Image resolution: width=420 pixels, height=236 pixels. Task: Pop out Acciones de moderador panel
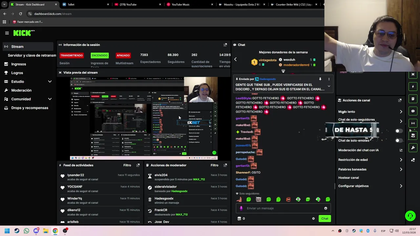[225, 165]
